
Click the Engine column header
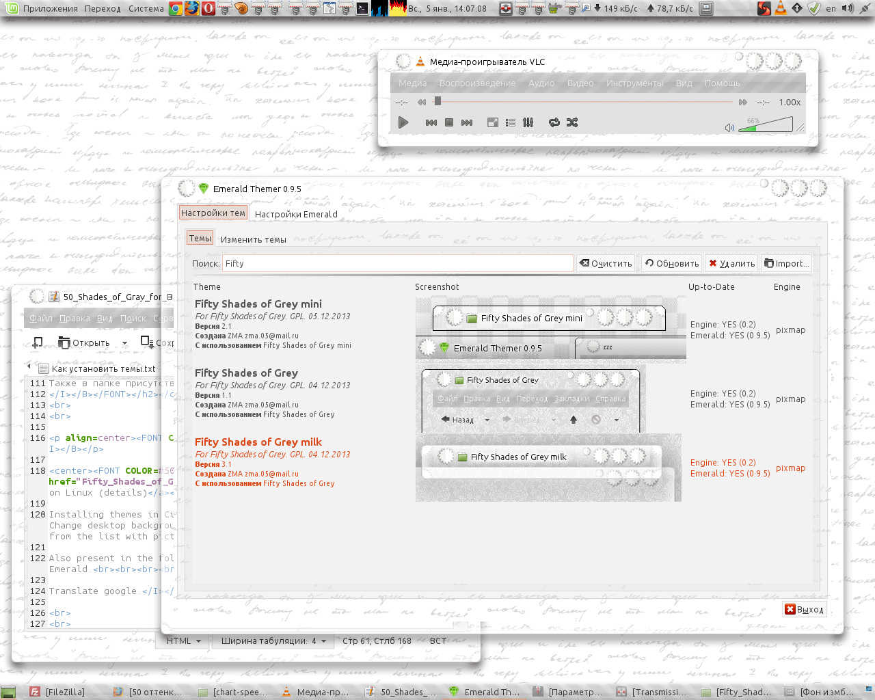tap(787, 287)
